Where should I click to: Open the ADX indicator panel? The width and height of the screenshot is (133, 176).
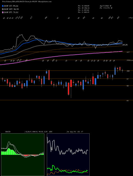point(68,155)
